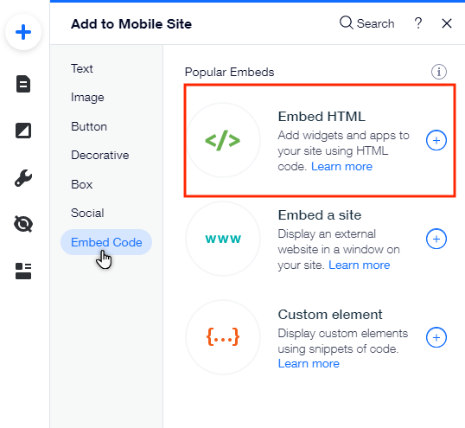465x428 pixels.
Task: Add Embed HTML with its plus button
Action: [x=436, y=140]
